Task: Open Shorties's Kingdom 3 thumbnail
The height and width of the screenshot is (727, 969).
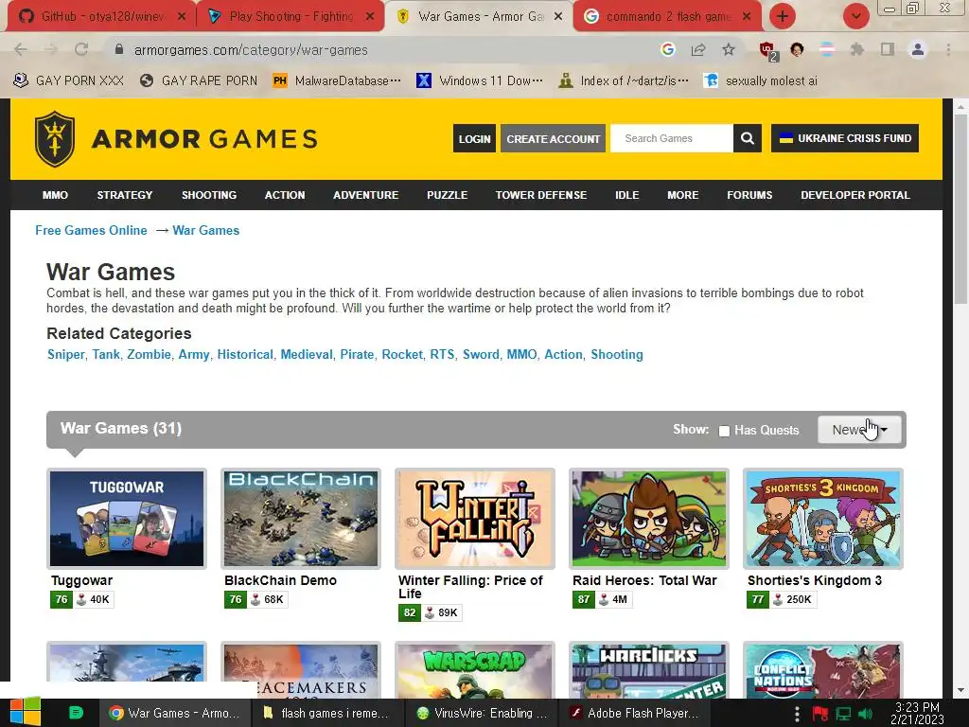Action: point(823,518)
